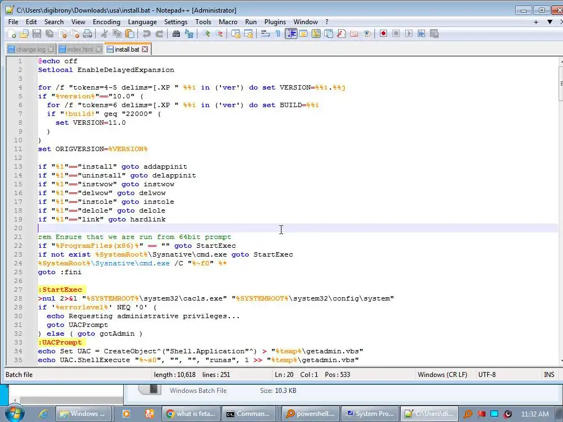The image size is (563, 422).
Task: Toggle synchronize vertical scrolling icon
Action: tap(236, 34)
